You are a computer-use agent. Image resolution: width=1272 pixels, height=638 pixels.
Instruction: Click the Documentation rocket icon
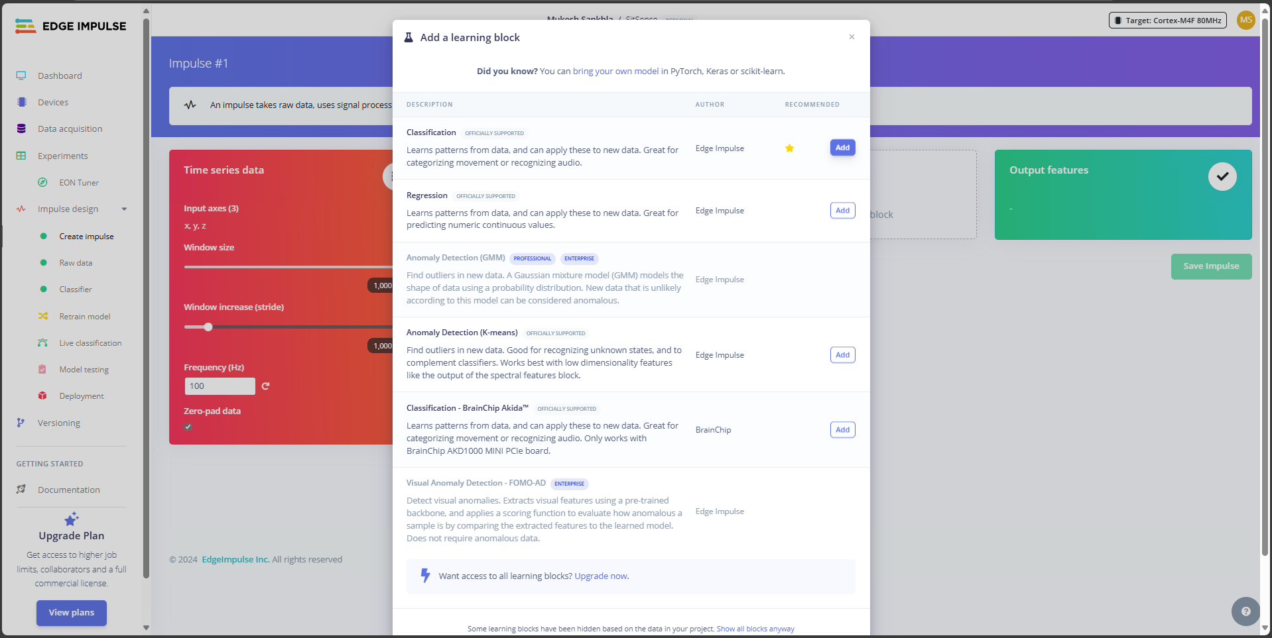coord(21,489)
